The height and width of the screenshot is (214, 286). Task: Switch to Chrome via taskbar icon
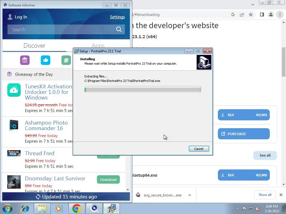77,208
